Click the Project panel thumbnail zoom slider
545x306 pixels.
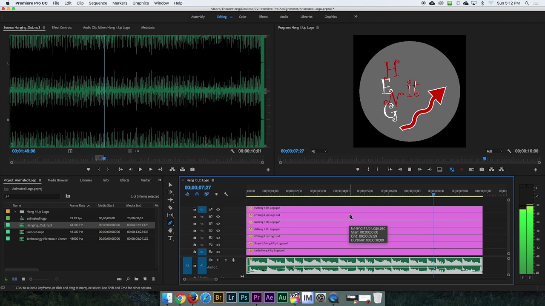pyautogui.click(x=31, y=279)
